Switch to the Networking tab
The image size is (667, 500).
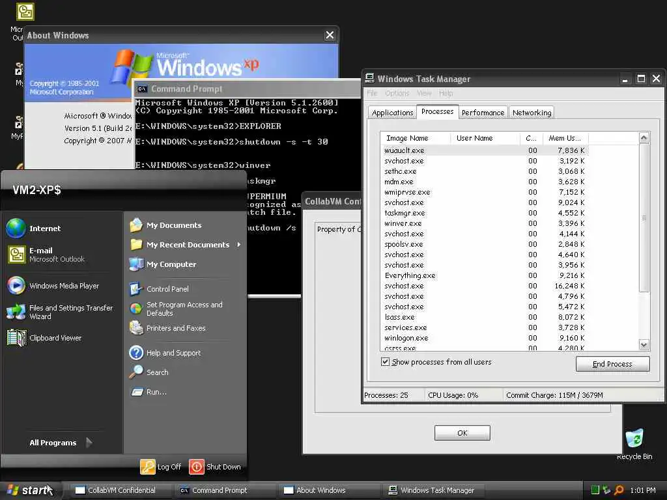pos(532,113)
